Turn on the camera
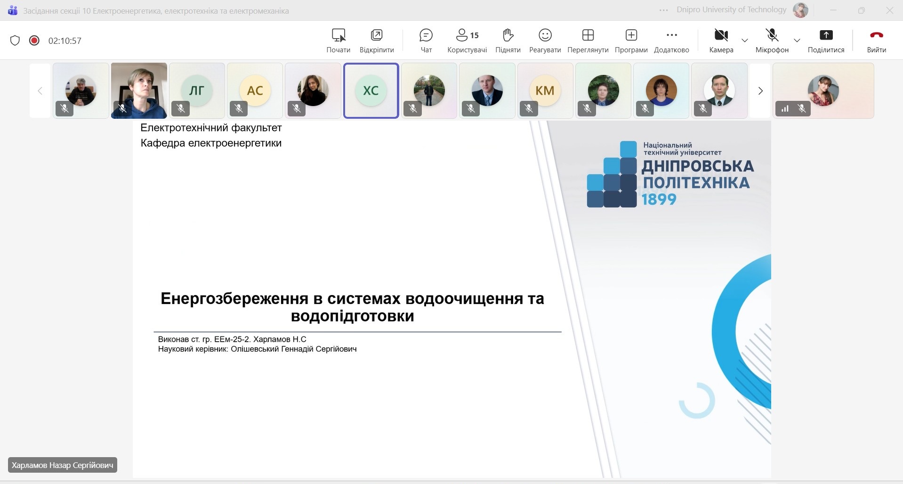The width and height of the screenshot is (903, 484). [721, 41]
